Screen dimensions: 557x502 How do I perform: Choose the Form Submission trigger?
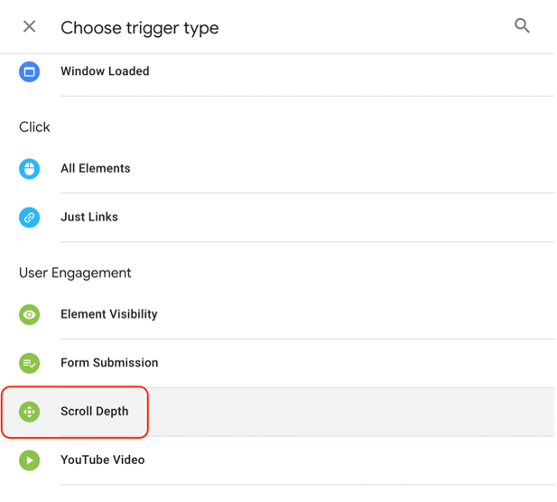coord(109,363)
